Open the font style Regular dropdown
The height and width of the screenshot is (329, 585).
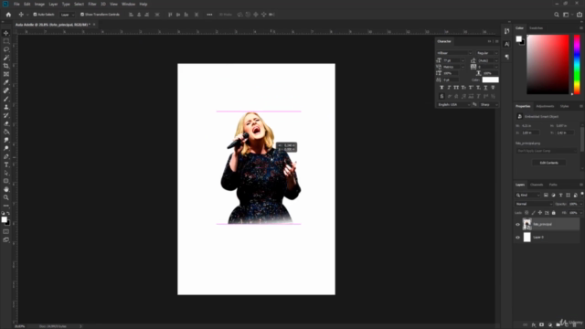pos(487,53)
